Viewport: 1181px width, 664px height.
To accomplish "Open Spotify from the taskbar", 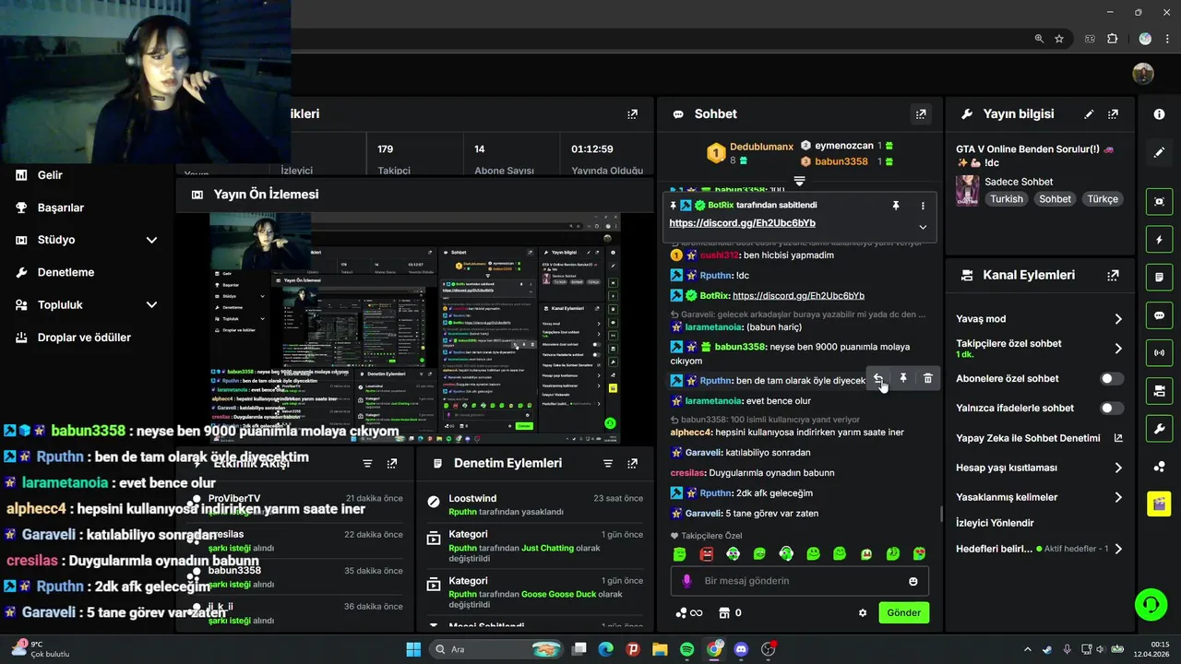I will [x=686, y=649].
